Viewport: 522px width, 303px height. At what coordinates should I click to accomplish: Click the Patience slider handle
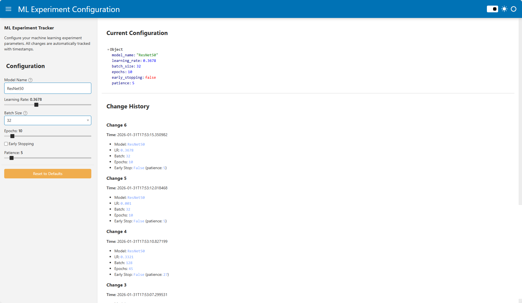coord(12,158)
